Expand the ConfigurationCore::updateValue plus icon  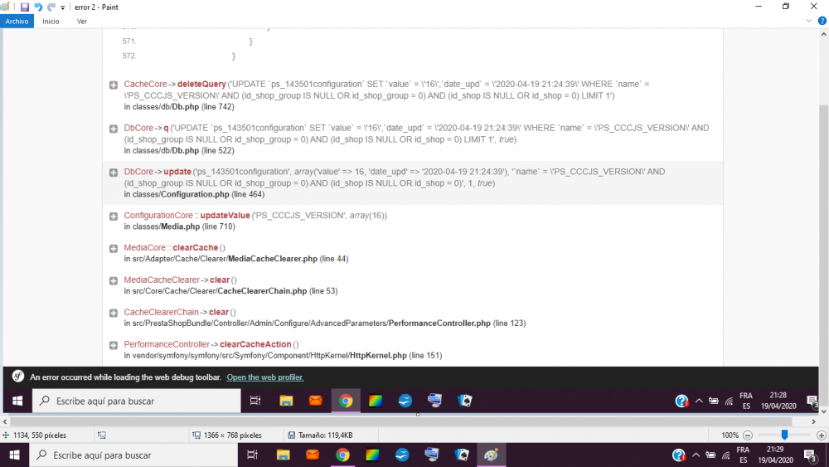[113, 216]
